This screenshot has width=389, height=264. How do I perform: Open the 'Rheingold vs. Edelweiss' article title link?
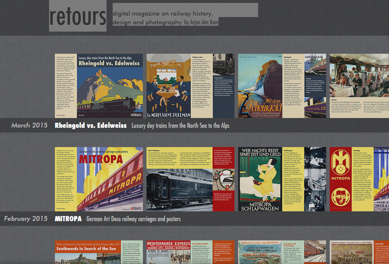pyautogui.click(x=91, y=125)
